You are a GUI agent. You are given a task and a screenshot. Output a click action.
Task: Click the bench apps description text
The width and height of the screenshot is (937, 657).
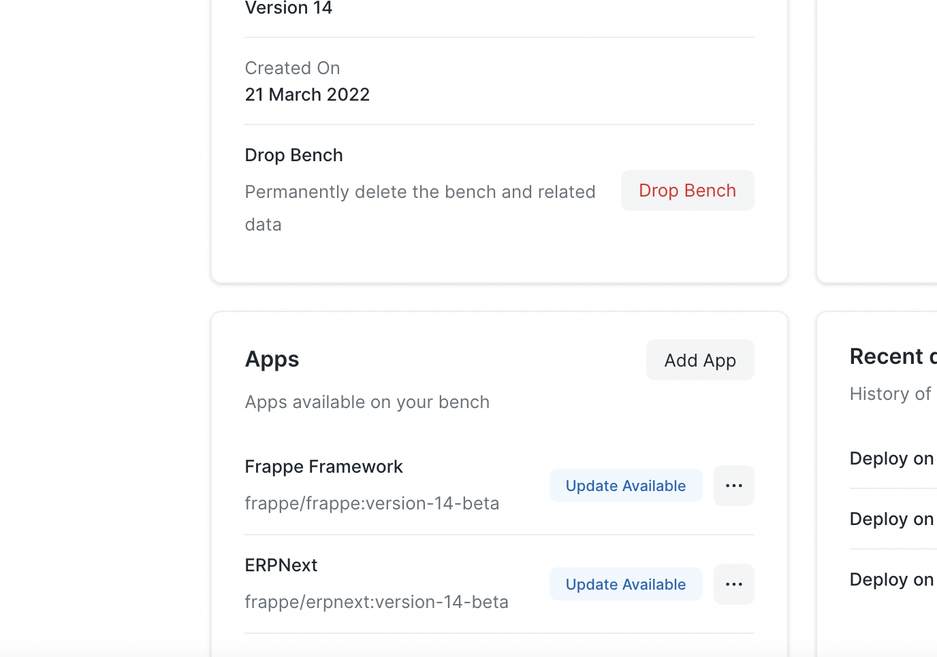[x=367, y=402]
